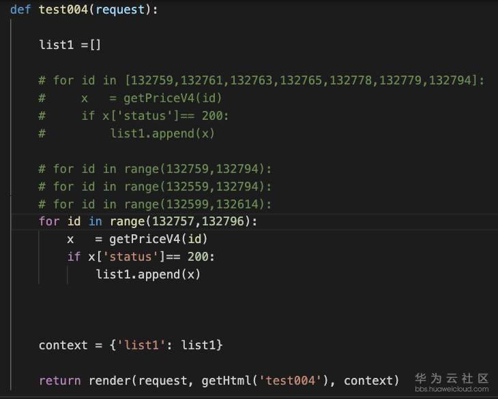Viewport: 498px width, 399px height.
Task: Click the test004 function name in the def line
Action: 63,10
